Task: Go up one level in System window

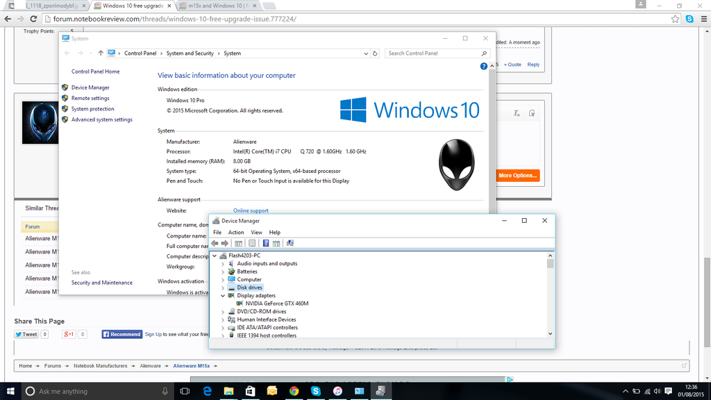Action: click(x=101, y=53)
